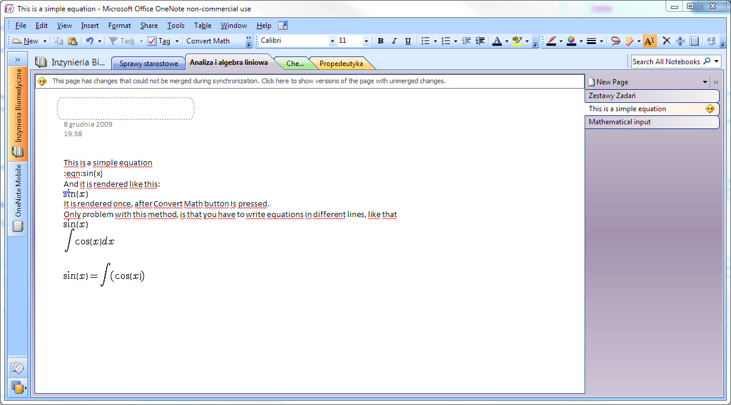Click the ink-to-text conversion icon
Screen dimensions: 731x405
(x=711, y=41)
